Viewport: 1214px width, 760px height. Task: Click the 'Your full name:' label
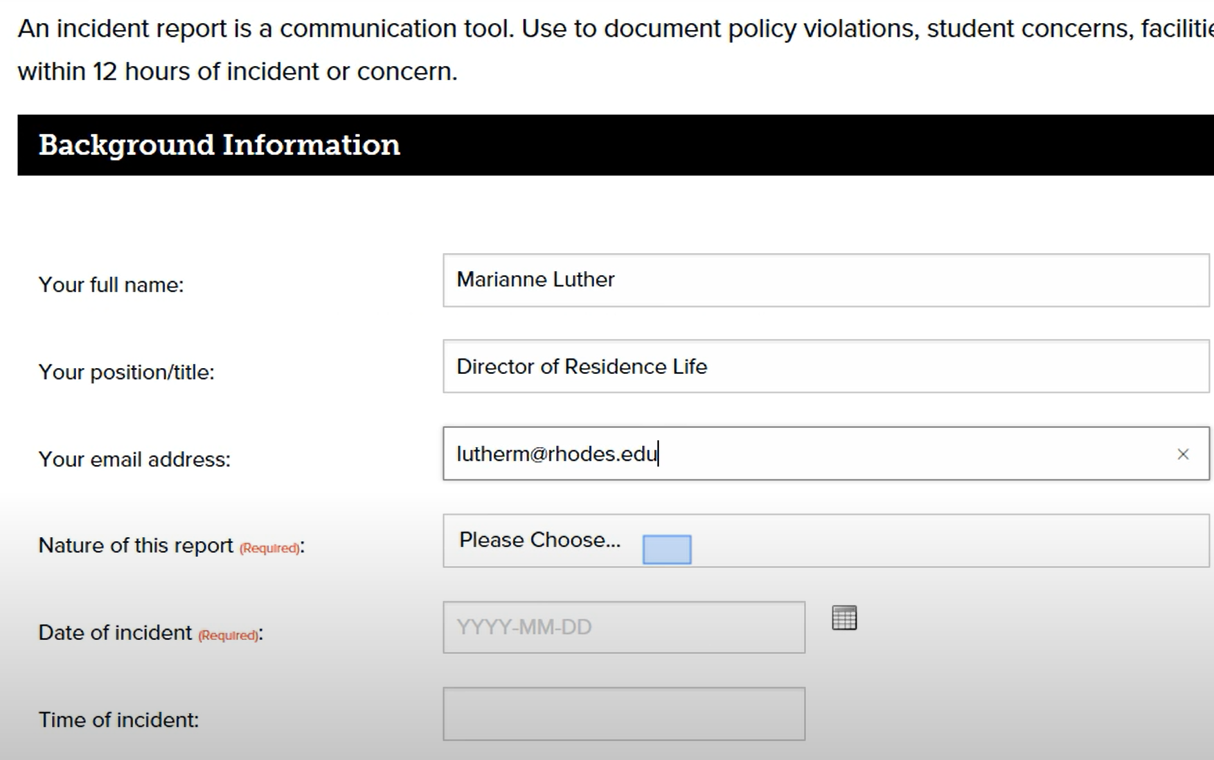pos(111,285)
